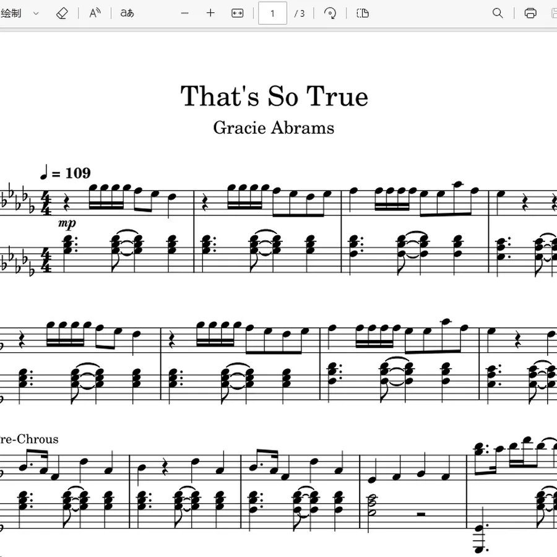Viewport: 557px width, 557px height.
Task: Click the tempo marking 109
Action: pyautogui.click(x=78, y=173)
